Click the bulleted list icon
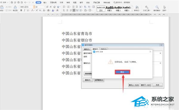Image resolution: width=179 pixels, height=110 pixels. 64,7
